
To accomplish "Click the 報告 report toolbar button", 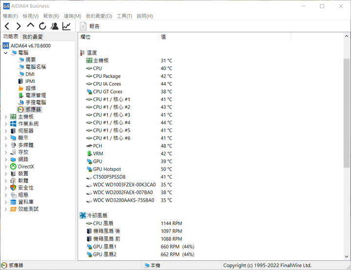I will tap(90, 26).
